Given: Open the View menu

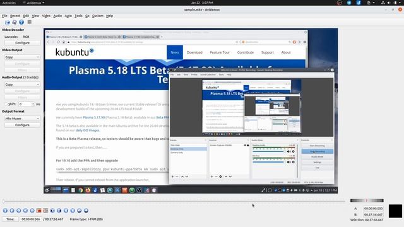Looking at the screenshot, I should tap(35, 16).
